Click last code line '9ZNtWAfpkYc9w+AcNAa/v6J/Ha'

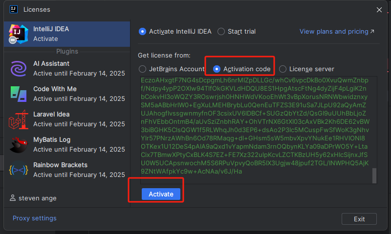191,171
